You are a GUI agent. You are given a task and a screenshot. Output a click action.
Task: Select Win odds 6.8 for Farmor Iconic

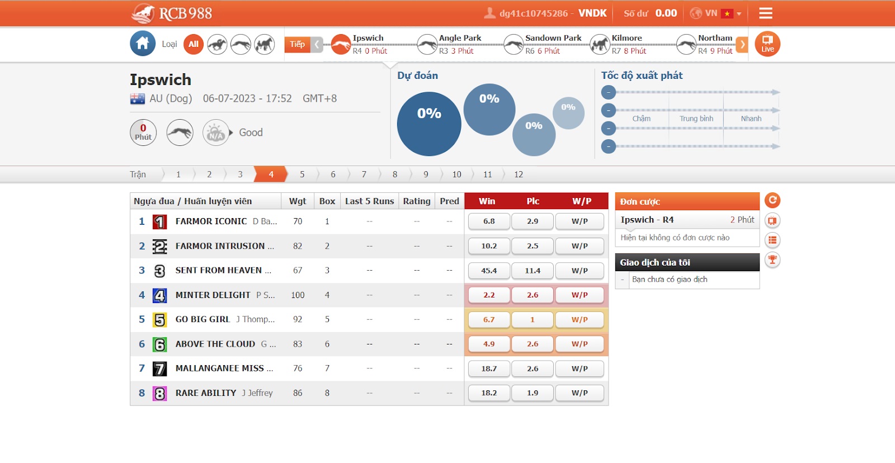coord(489,221)
